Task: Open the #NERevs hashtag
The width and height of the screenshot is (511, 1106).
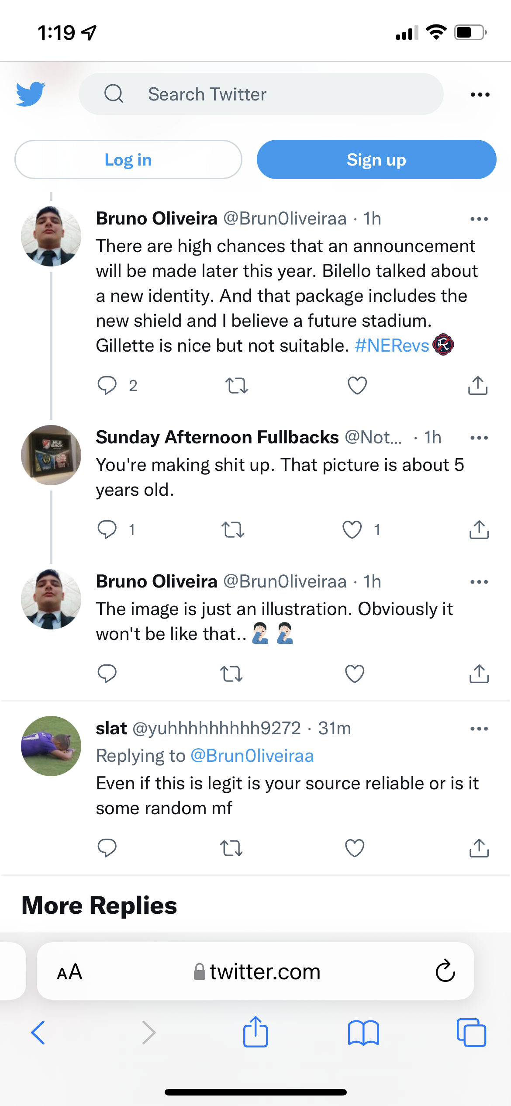Action: click(392, 346)
